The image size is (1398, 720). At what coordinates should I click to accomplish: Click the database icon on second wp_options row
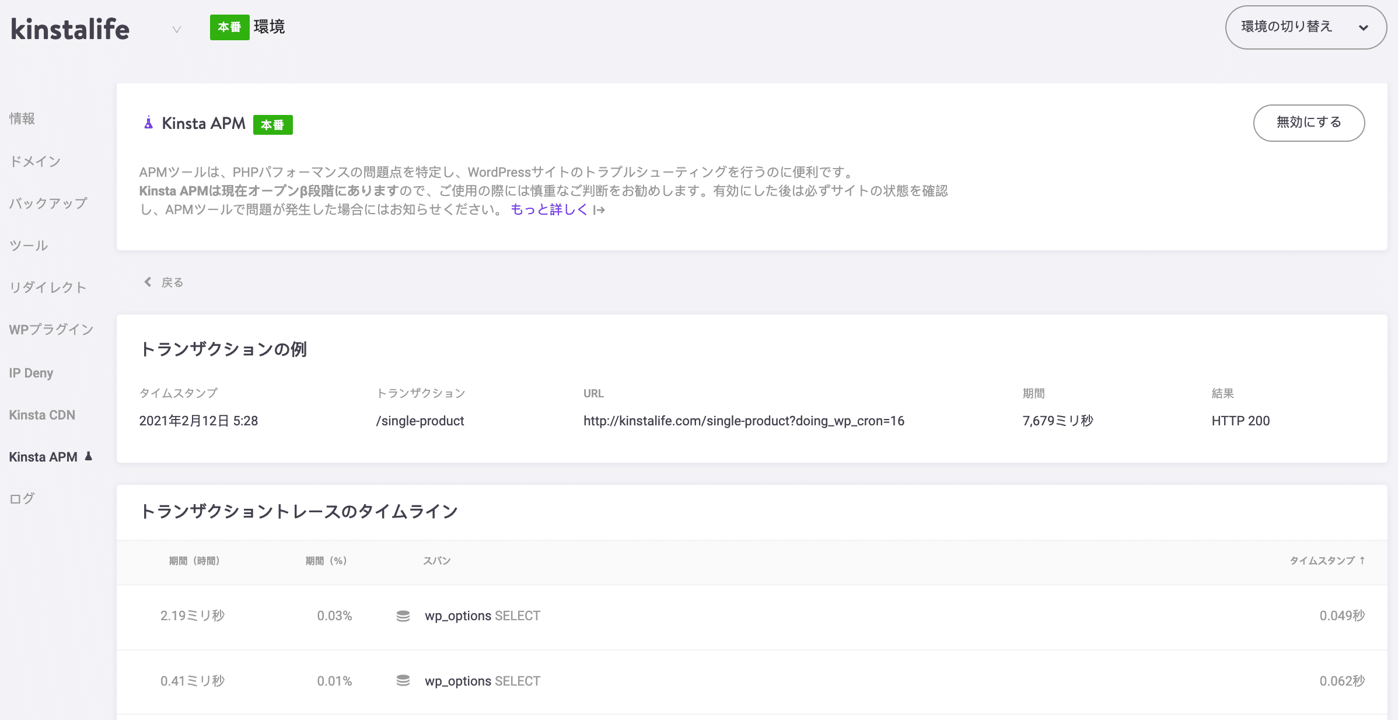click(403, 681)
